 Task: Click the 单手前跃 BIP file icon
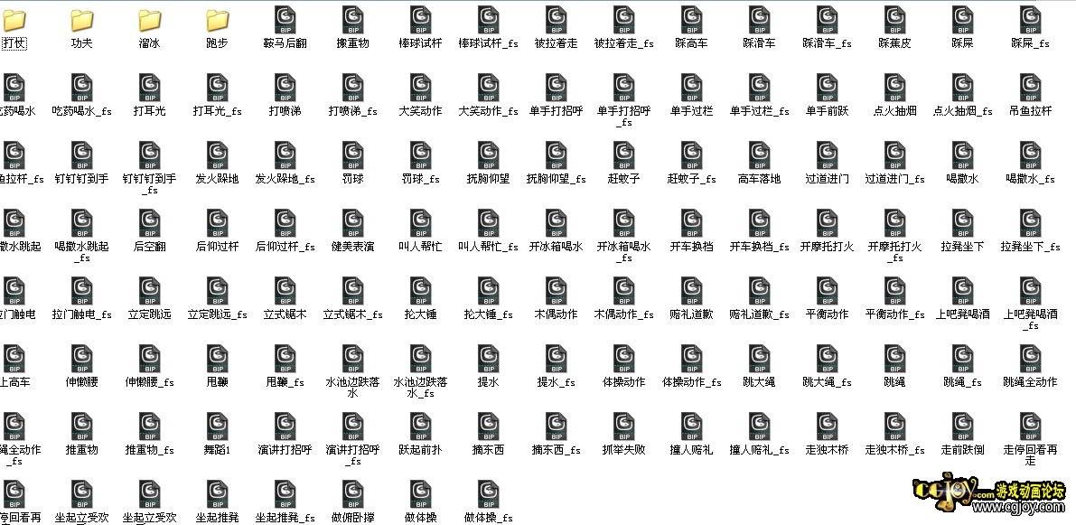828,88
